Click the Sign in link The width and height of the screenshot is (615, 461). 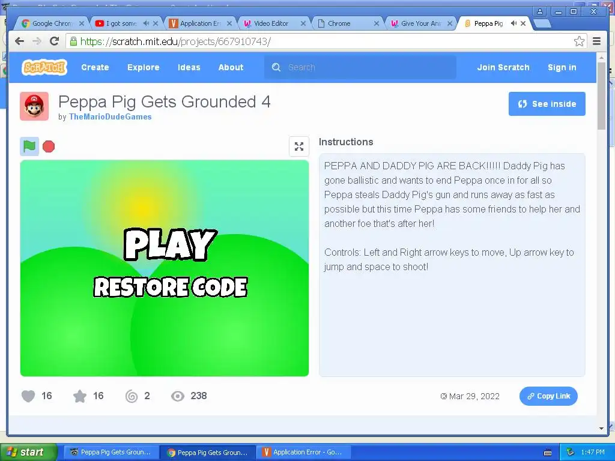(562, 67)
